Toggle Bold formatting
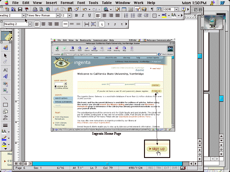This screenshot has width=230, height=172. (x=76, y=15)
